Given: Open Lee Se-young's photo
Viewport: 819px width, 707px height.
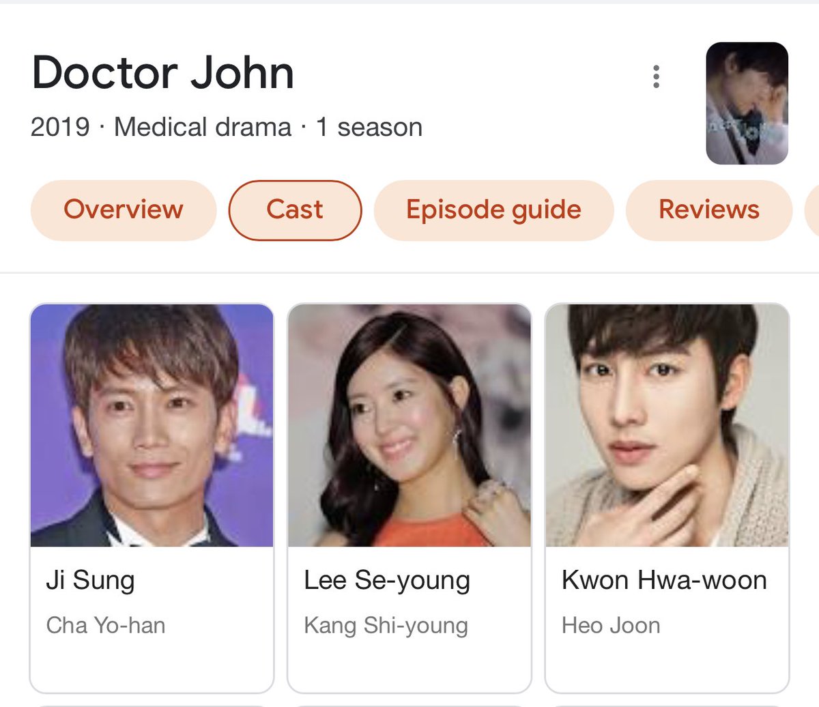Looking at the screenshot, I should click(x=409, y=425).
